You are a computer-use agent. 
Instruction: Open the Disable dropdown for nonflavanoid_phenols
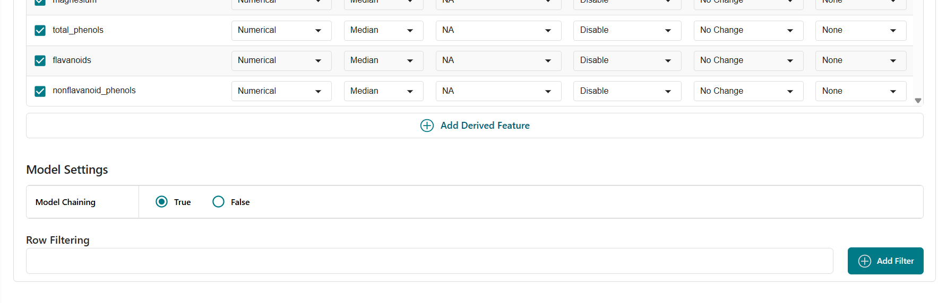627,91
